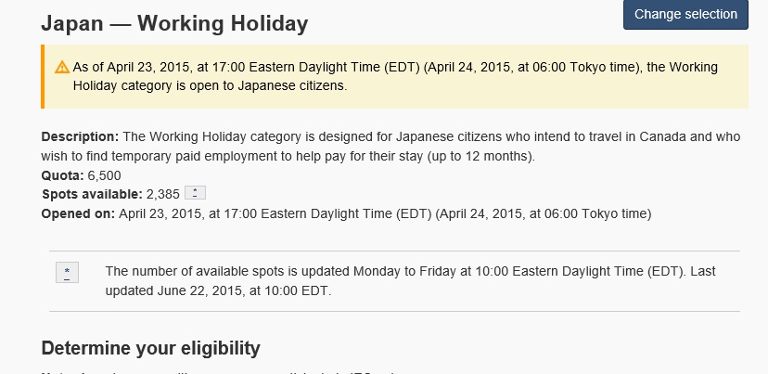Click the spots available number 2,385

(163, 194)
